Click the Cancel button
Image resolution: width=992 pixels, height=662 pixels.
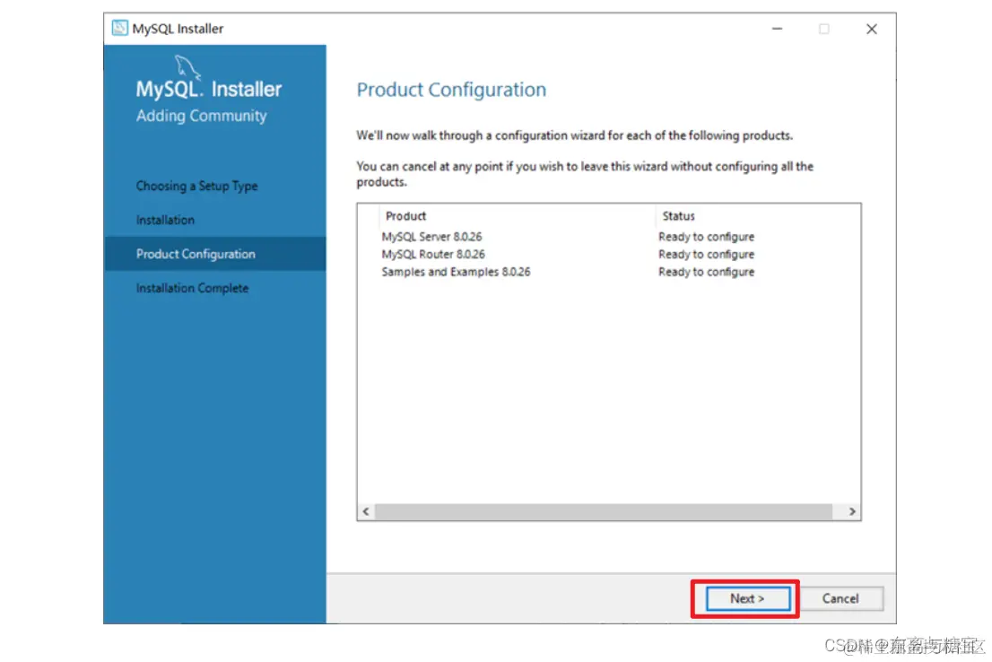coord(840,598)
